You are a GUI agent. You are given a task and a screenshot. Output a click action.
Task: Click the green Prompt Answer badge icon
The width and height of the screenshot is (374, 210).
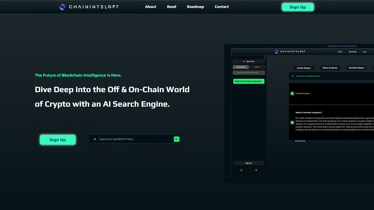point(292,94)
